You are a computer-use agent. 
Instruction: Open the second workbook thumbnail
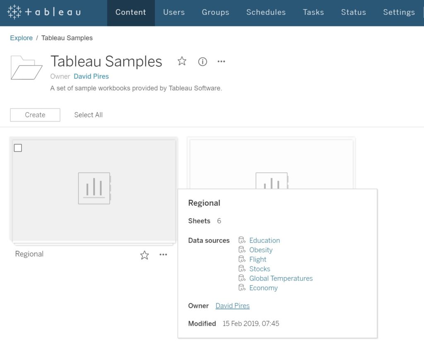tap(272, 164)
